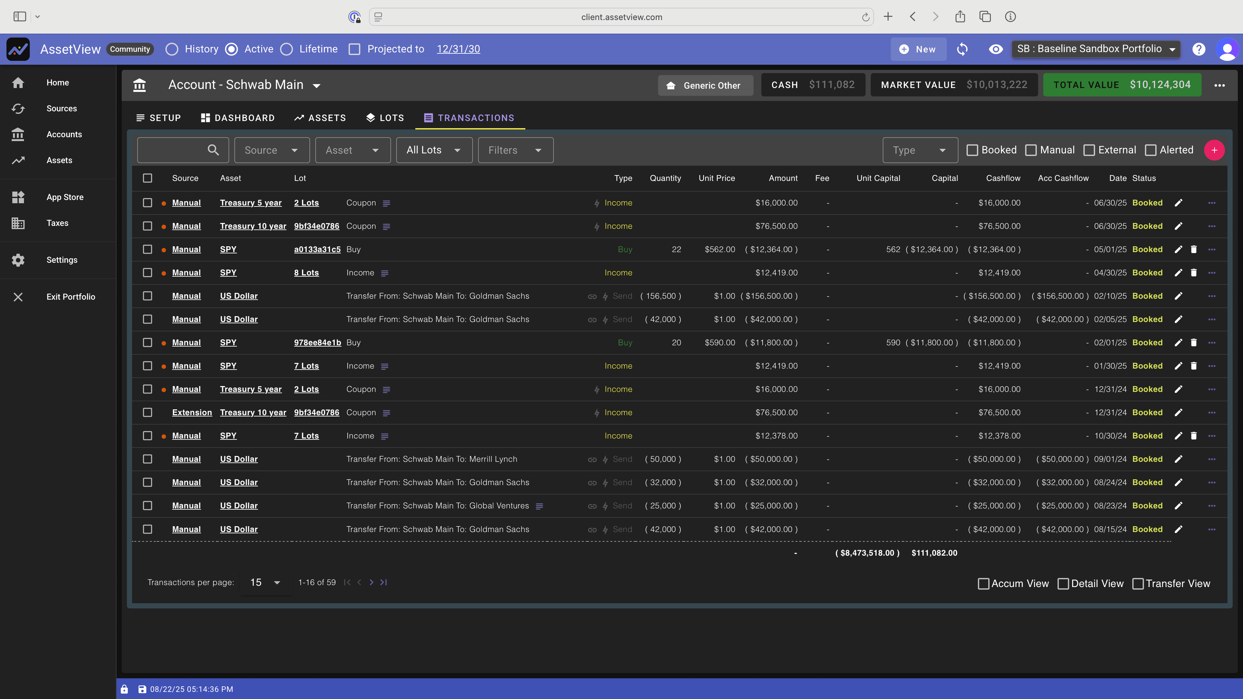1243x699 pixels.
Task: Select the History radio button
Action: [x=172, y=49]
